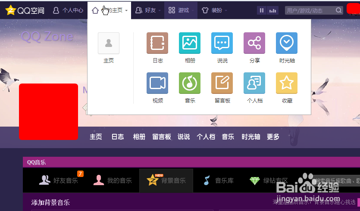
Task: Click the search magnifier icon
Action: click(x=338, y=10)
